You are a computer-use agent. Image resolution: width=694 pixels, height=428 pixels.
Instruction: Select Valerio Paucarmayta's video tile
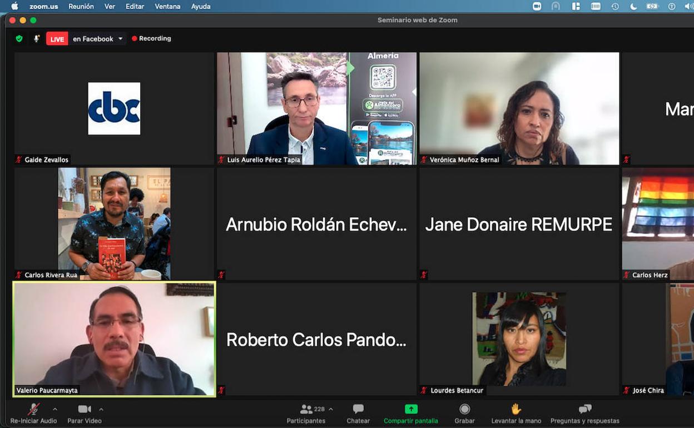coord(114,339)
